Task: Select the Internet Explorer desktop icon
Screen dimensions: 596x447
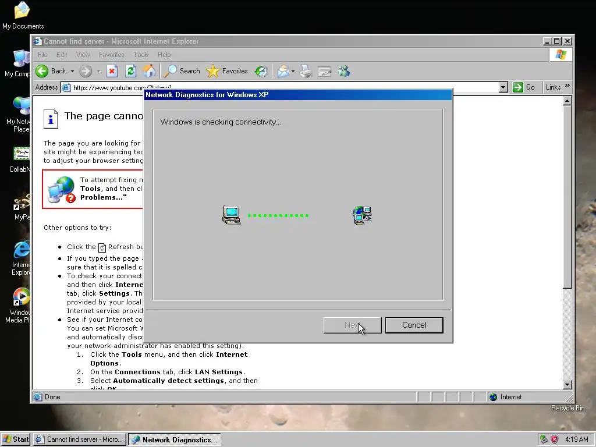Action: point(22,249)
